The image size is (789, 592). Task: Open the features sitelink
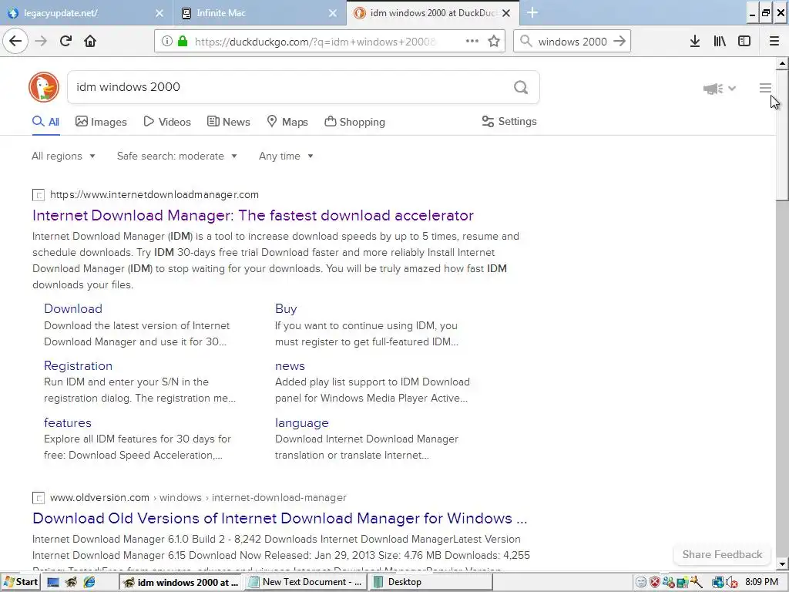68,423
